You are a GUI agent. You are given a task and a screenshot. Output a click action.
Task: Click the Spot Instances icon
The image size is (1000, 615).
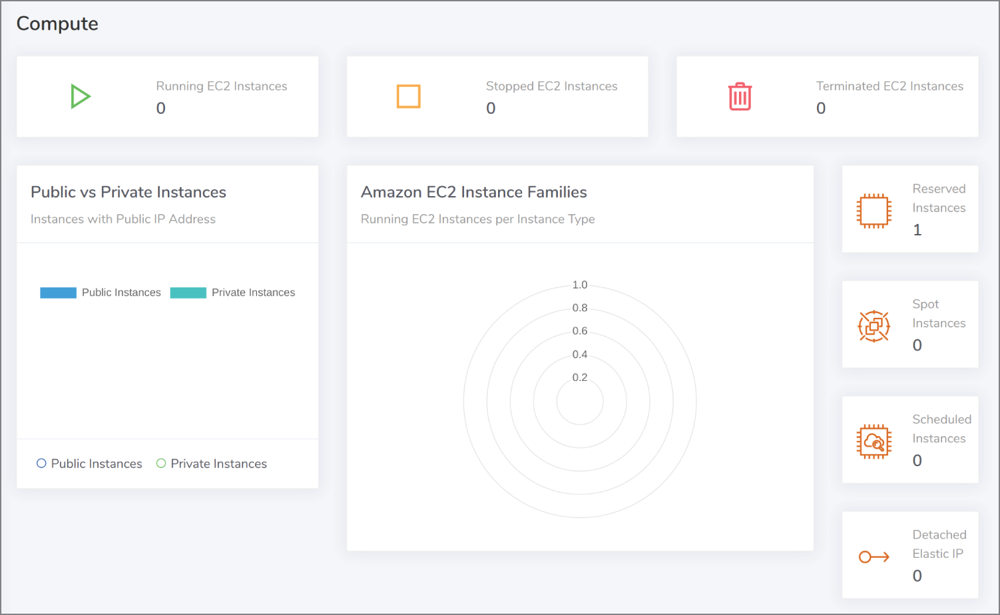tap(874, 326)
